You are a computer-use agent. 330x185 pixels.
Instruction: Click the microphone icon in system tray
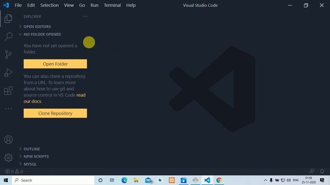coord(271,180)
